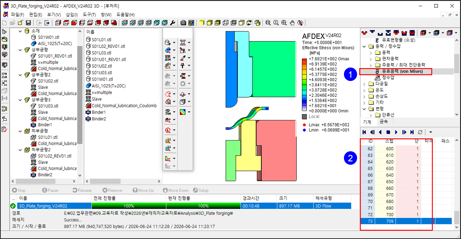Screen dimensions: 461x239
Task: Open the 파일(F) menu
Action: coord(17,14)
